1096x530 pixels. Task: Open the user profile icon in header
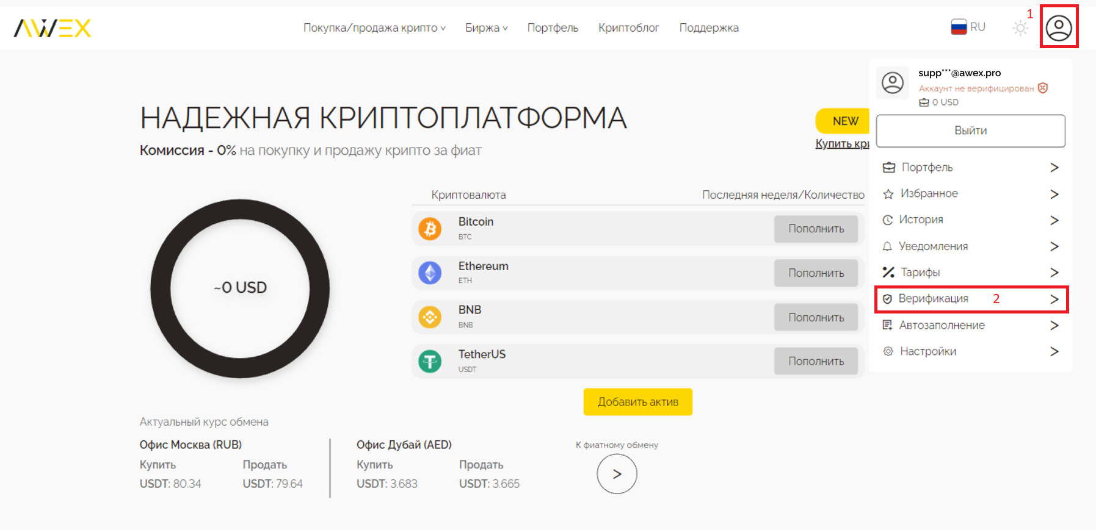1059,28
